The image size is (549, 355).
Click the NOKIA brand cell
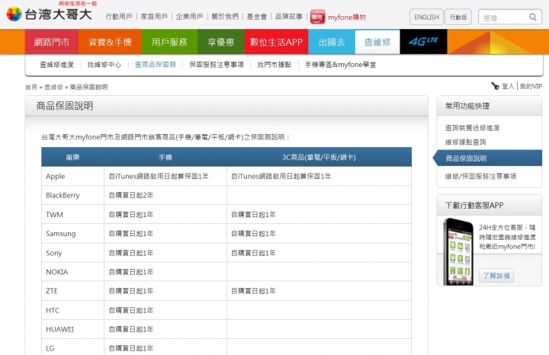[x=73, y=272]
